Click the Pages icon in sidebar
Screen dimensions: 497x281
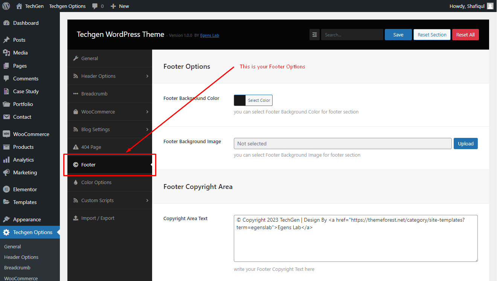tap(6, 66)
